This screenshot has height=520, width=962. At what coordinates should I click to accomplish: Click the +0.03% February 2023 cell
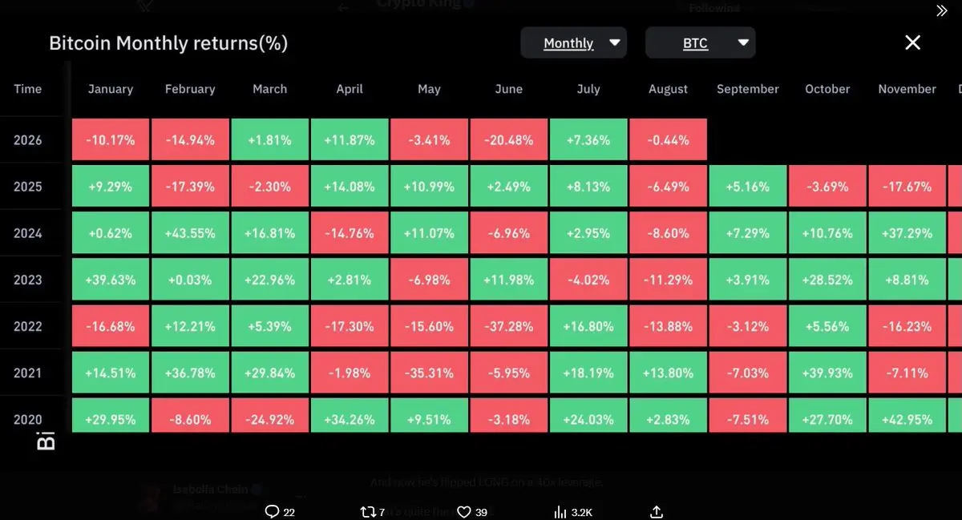coord(190,280)
